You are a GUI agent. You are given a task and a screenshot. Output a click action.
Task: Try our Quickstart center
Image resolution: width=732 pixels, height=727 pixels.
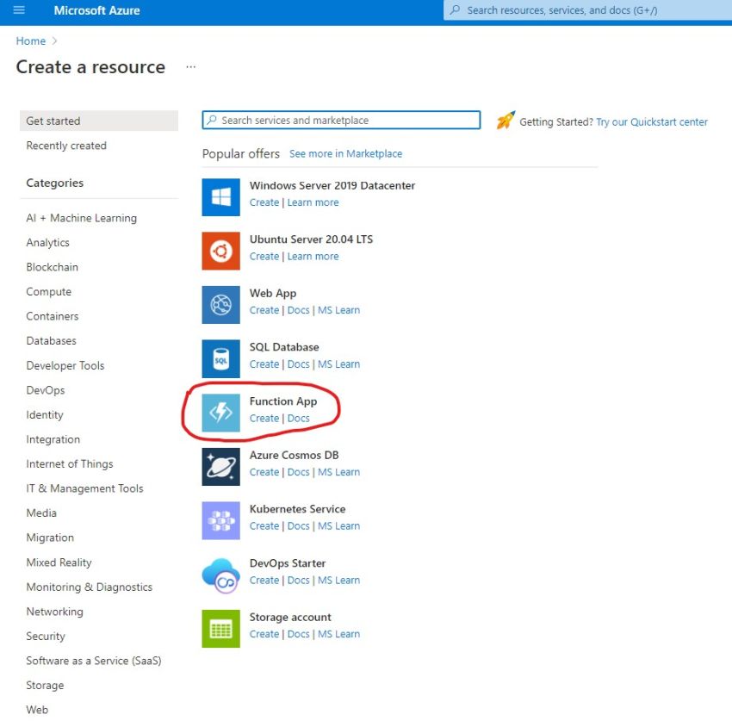point(652,121)
